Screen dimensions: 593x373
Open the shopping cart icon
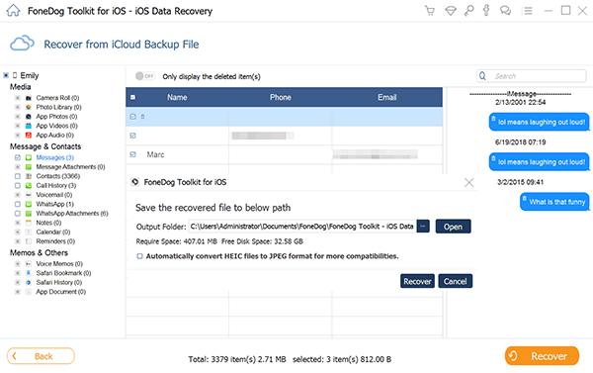(430, 11)
